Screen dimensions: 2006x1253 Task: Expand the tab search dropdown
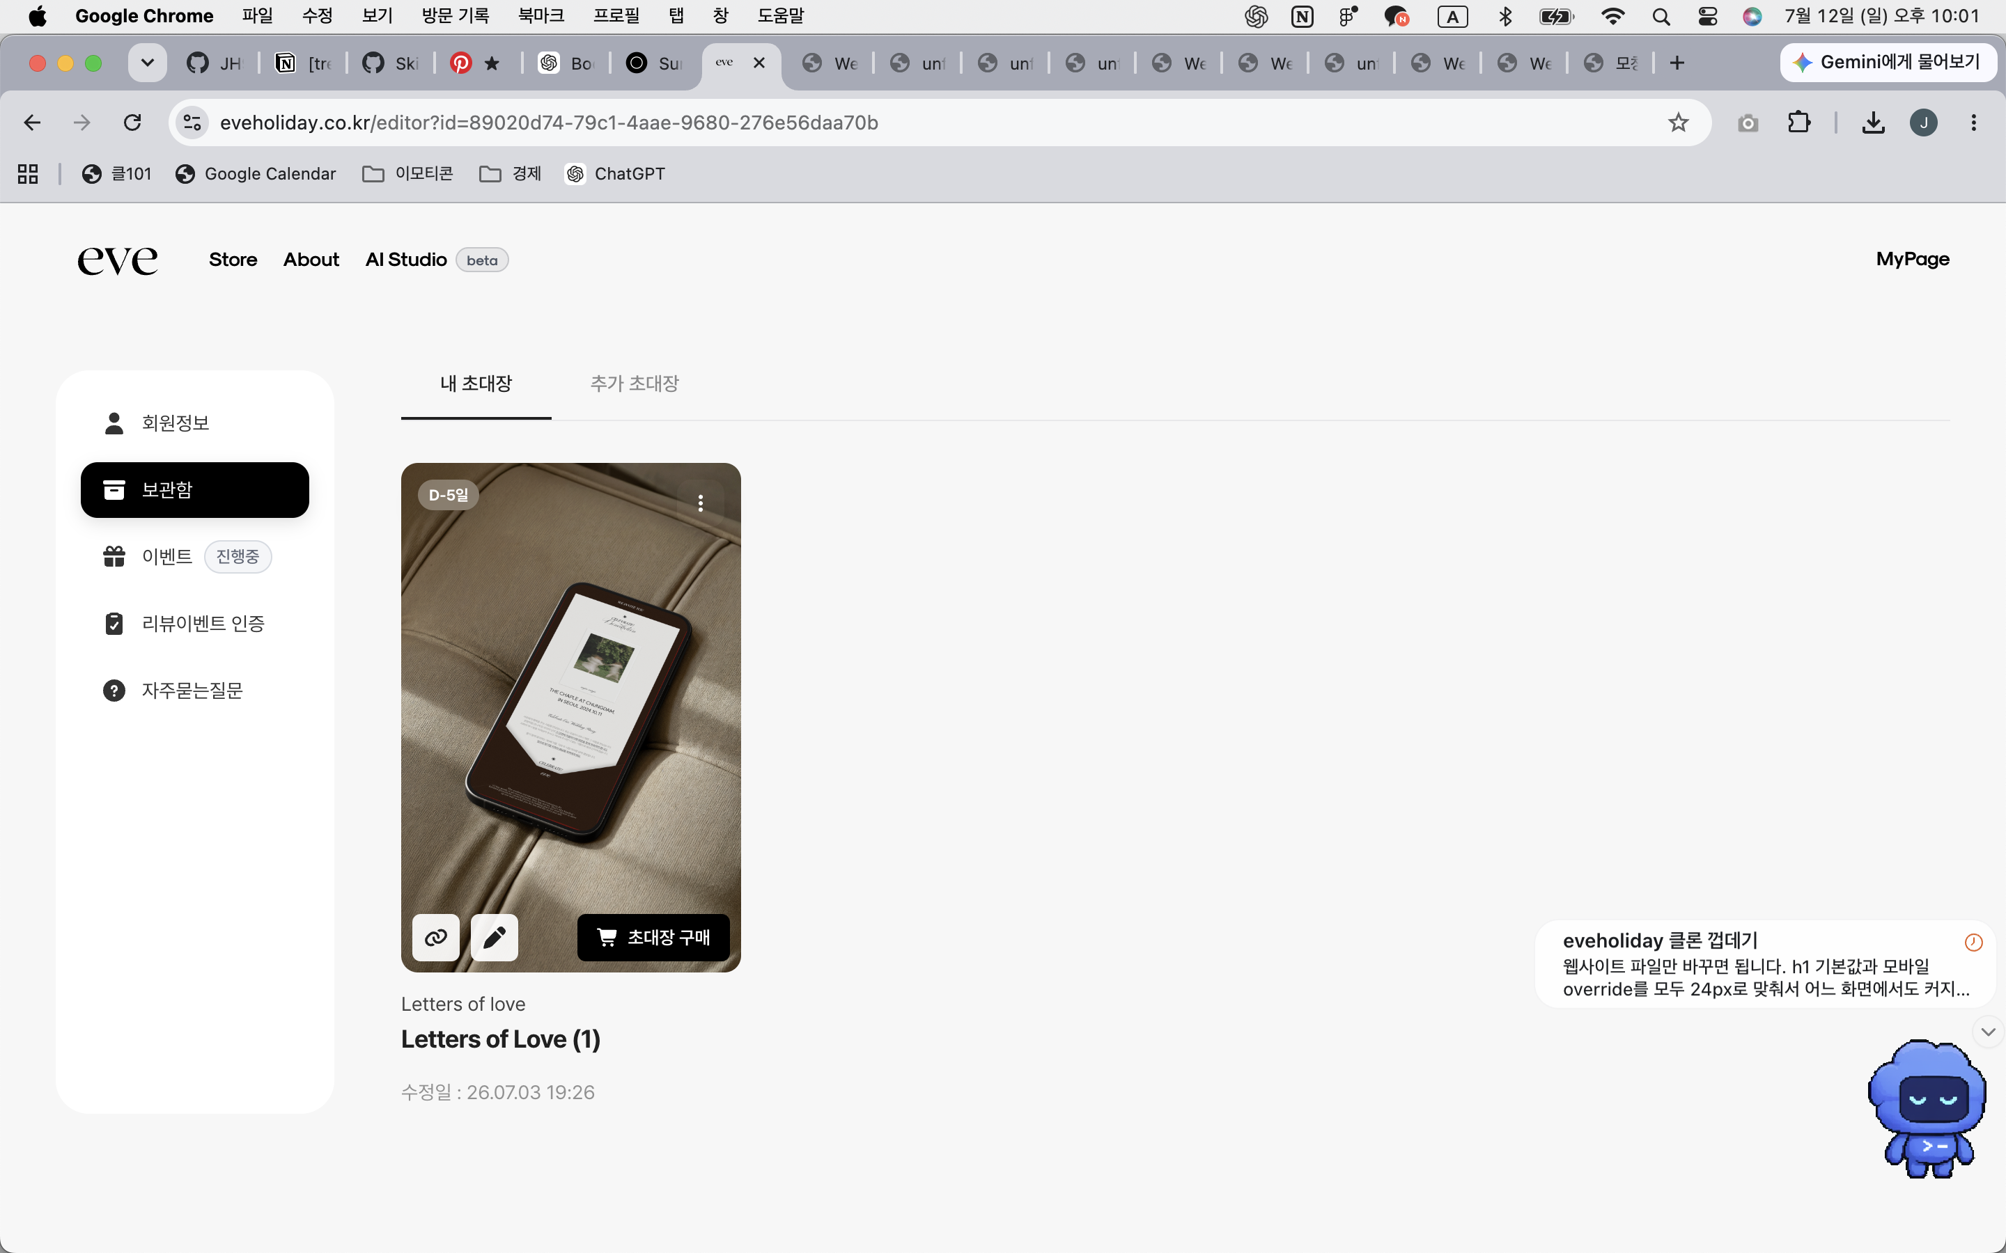pos(148,62)
